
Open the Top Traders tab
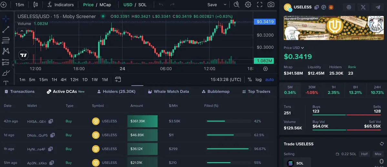click(x=256, y=91)
